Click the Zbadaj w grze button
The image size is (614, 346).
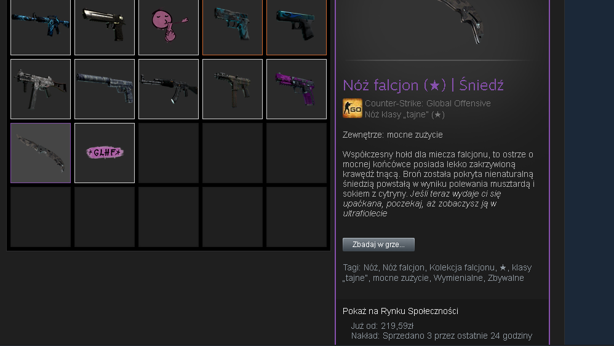coord(378,245)
